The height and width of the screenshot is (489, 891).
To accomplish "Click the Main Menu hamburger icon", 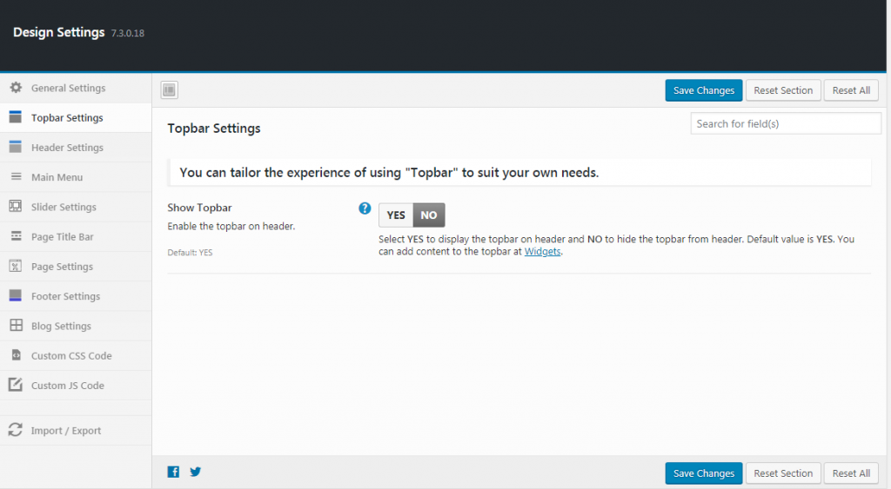I will point(16,176).
